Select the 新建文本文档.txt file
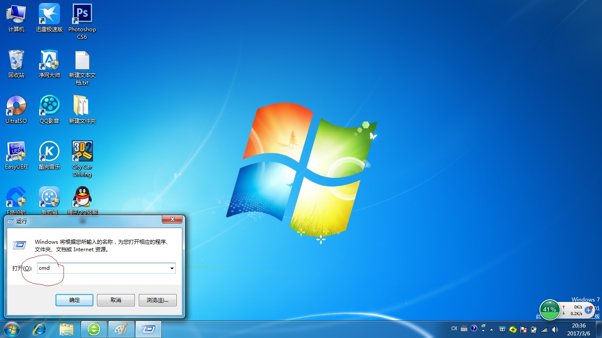This screenshot has height=338, width=602. (x=82, y=61)
